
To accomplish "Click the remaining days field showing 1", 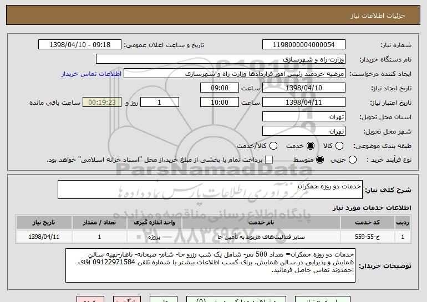I will [x=160, y=103].
